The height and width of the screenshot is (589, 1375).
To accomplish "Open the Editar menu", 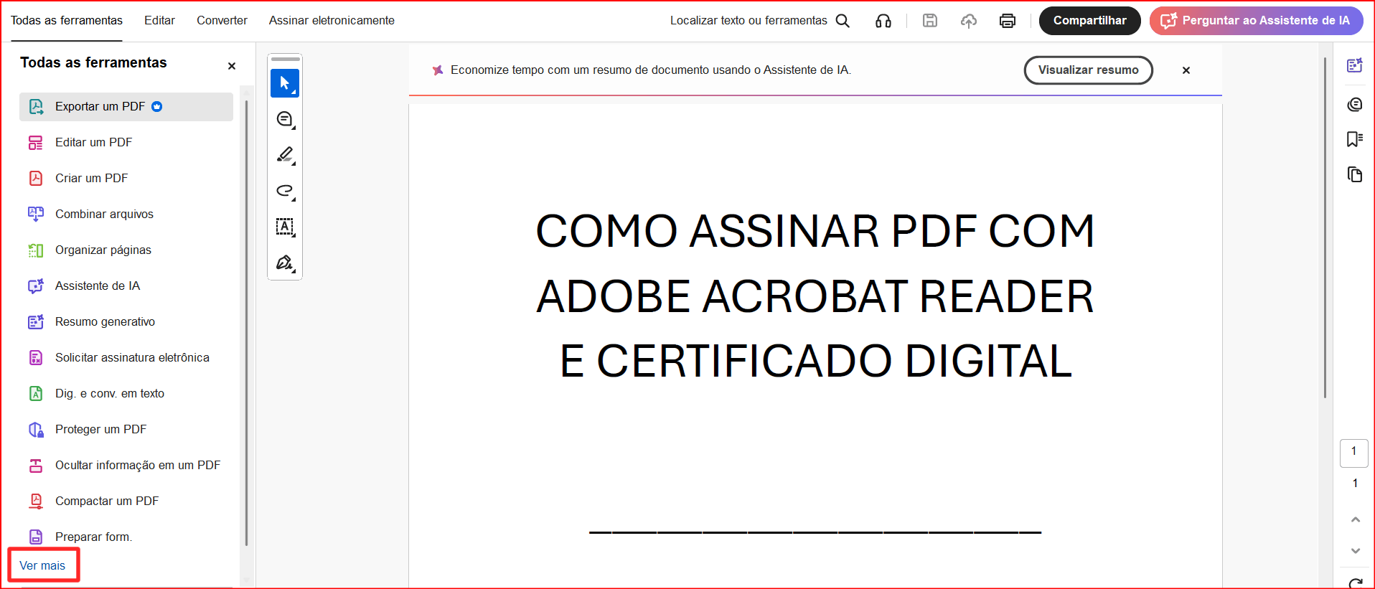I will pos(159,21).
